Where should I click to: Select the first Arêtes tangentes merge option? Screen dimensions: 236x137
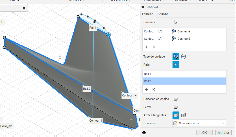(x=175, y=115)
